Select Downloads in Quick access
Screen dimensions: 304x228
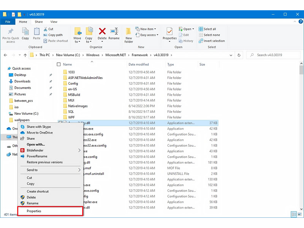(x=22, y=81)
